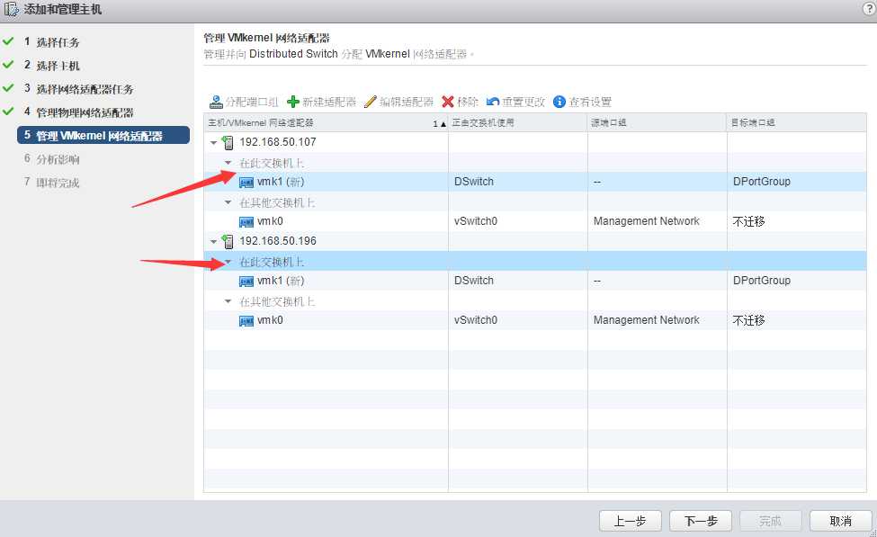Click the 移除 toolbar label
The width and height of the screenshot is (877, 537).
(x=468, y=102)
